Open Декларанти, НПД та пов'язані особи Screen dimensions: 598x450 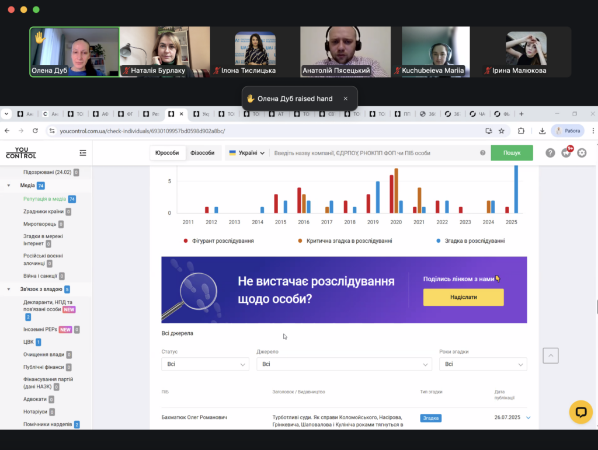(48, 305)
